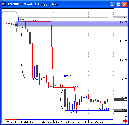Click the red 5201 level label
This screenshot has width=129, height=125.
tap(34, 20)
